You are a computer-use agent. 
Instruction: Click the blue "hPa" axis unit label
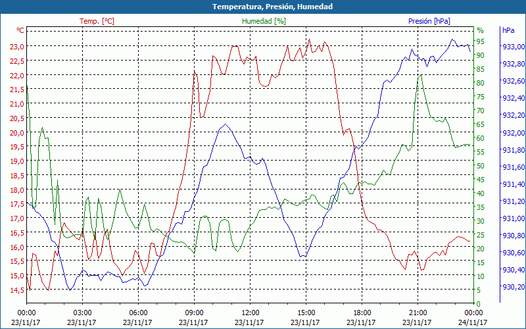[508, 30]
